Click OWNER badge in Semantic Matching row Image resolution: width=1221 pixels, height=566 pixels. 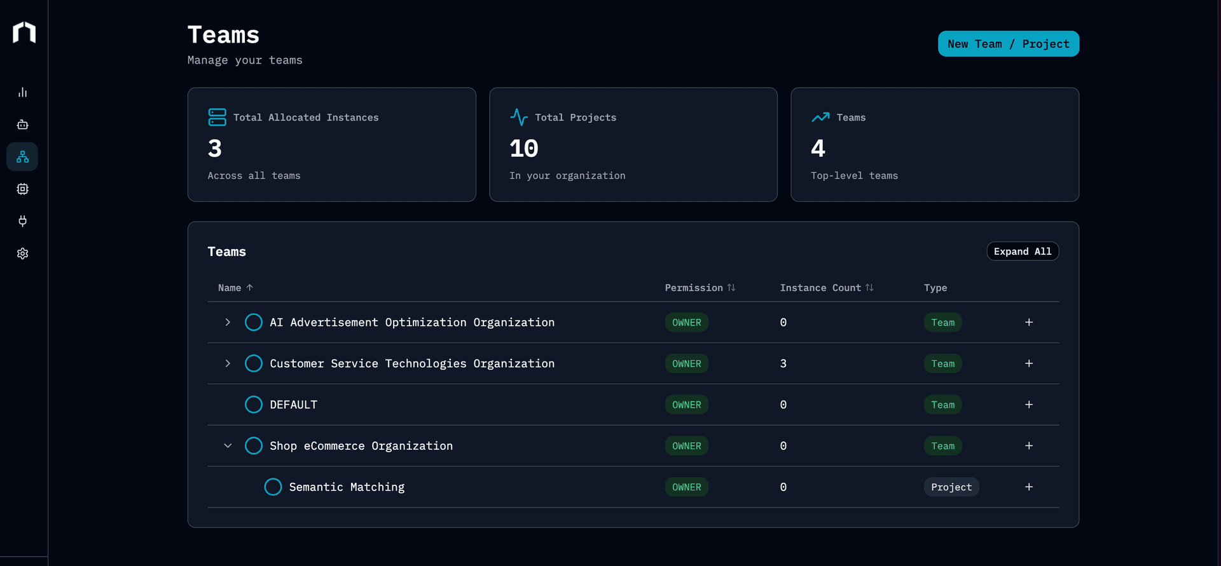coord(687,487)
